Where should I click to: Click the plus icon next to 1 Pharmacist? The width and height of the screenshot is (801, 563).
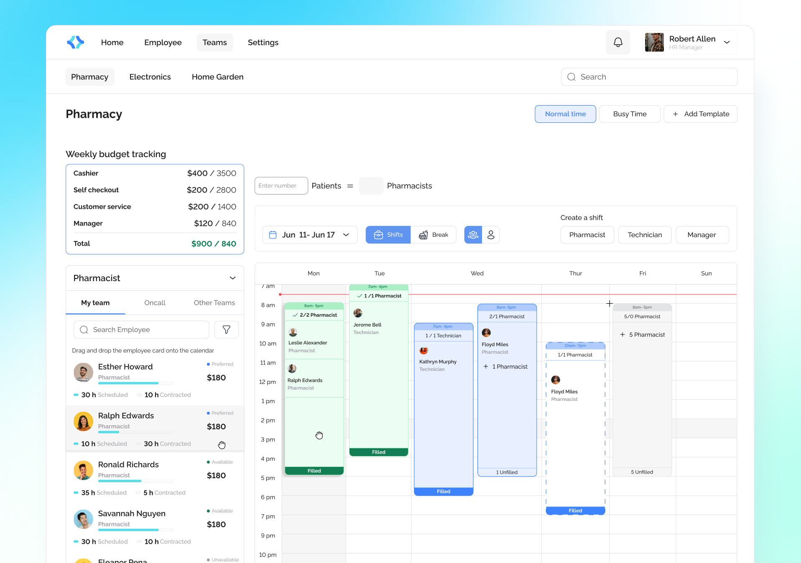point(486,366)
